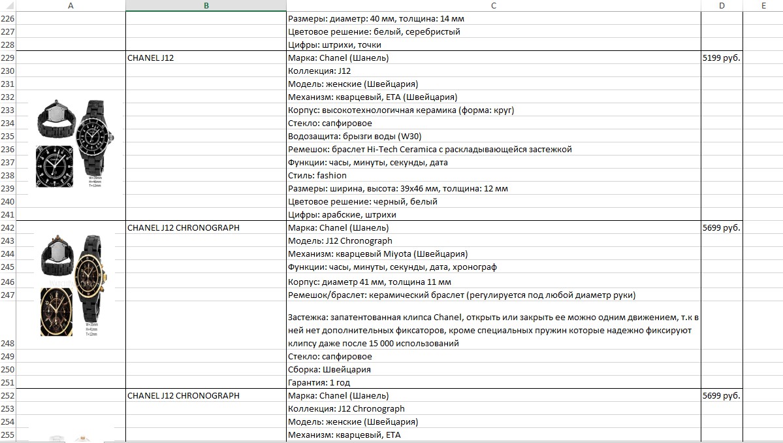Viewport: 783px width, 443px height.
Task: Select 'Модель: женские (Швейцария)' in row 231
Action: pyautogui.click(x=493, y=84)
